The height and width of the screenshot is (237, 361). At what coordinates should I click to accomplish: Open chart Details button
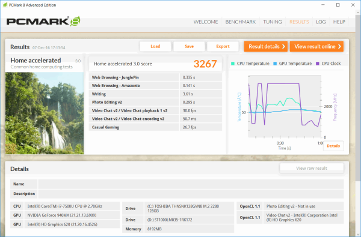333,146
